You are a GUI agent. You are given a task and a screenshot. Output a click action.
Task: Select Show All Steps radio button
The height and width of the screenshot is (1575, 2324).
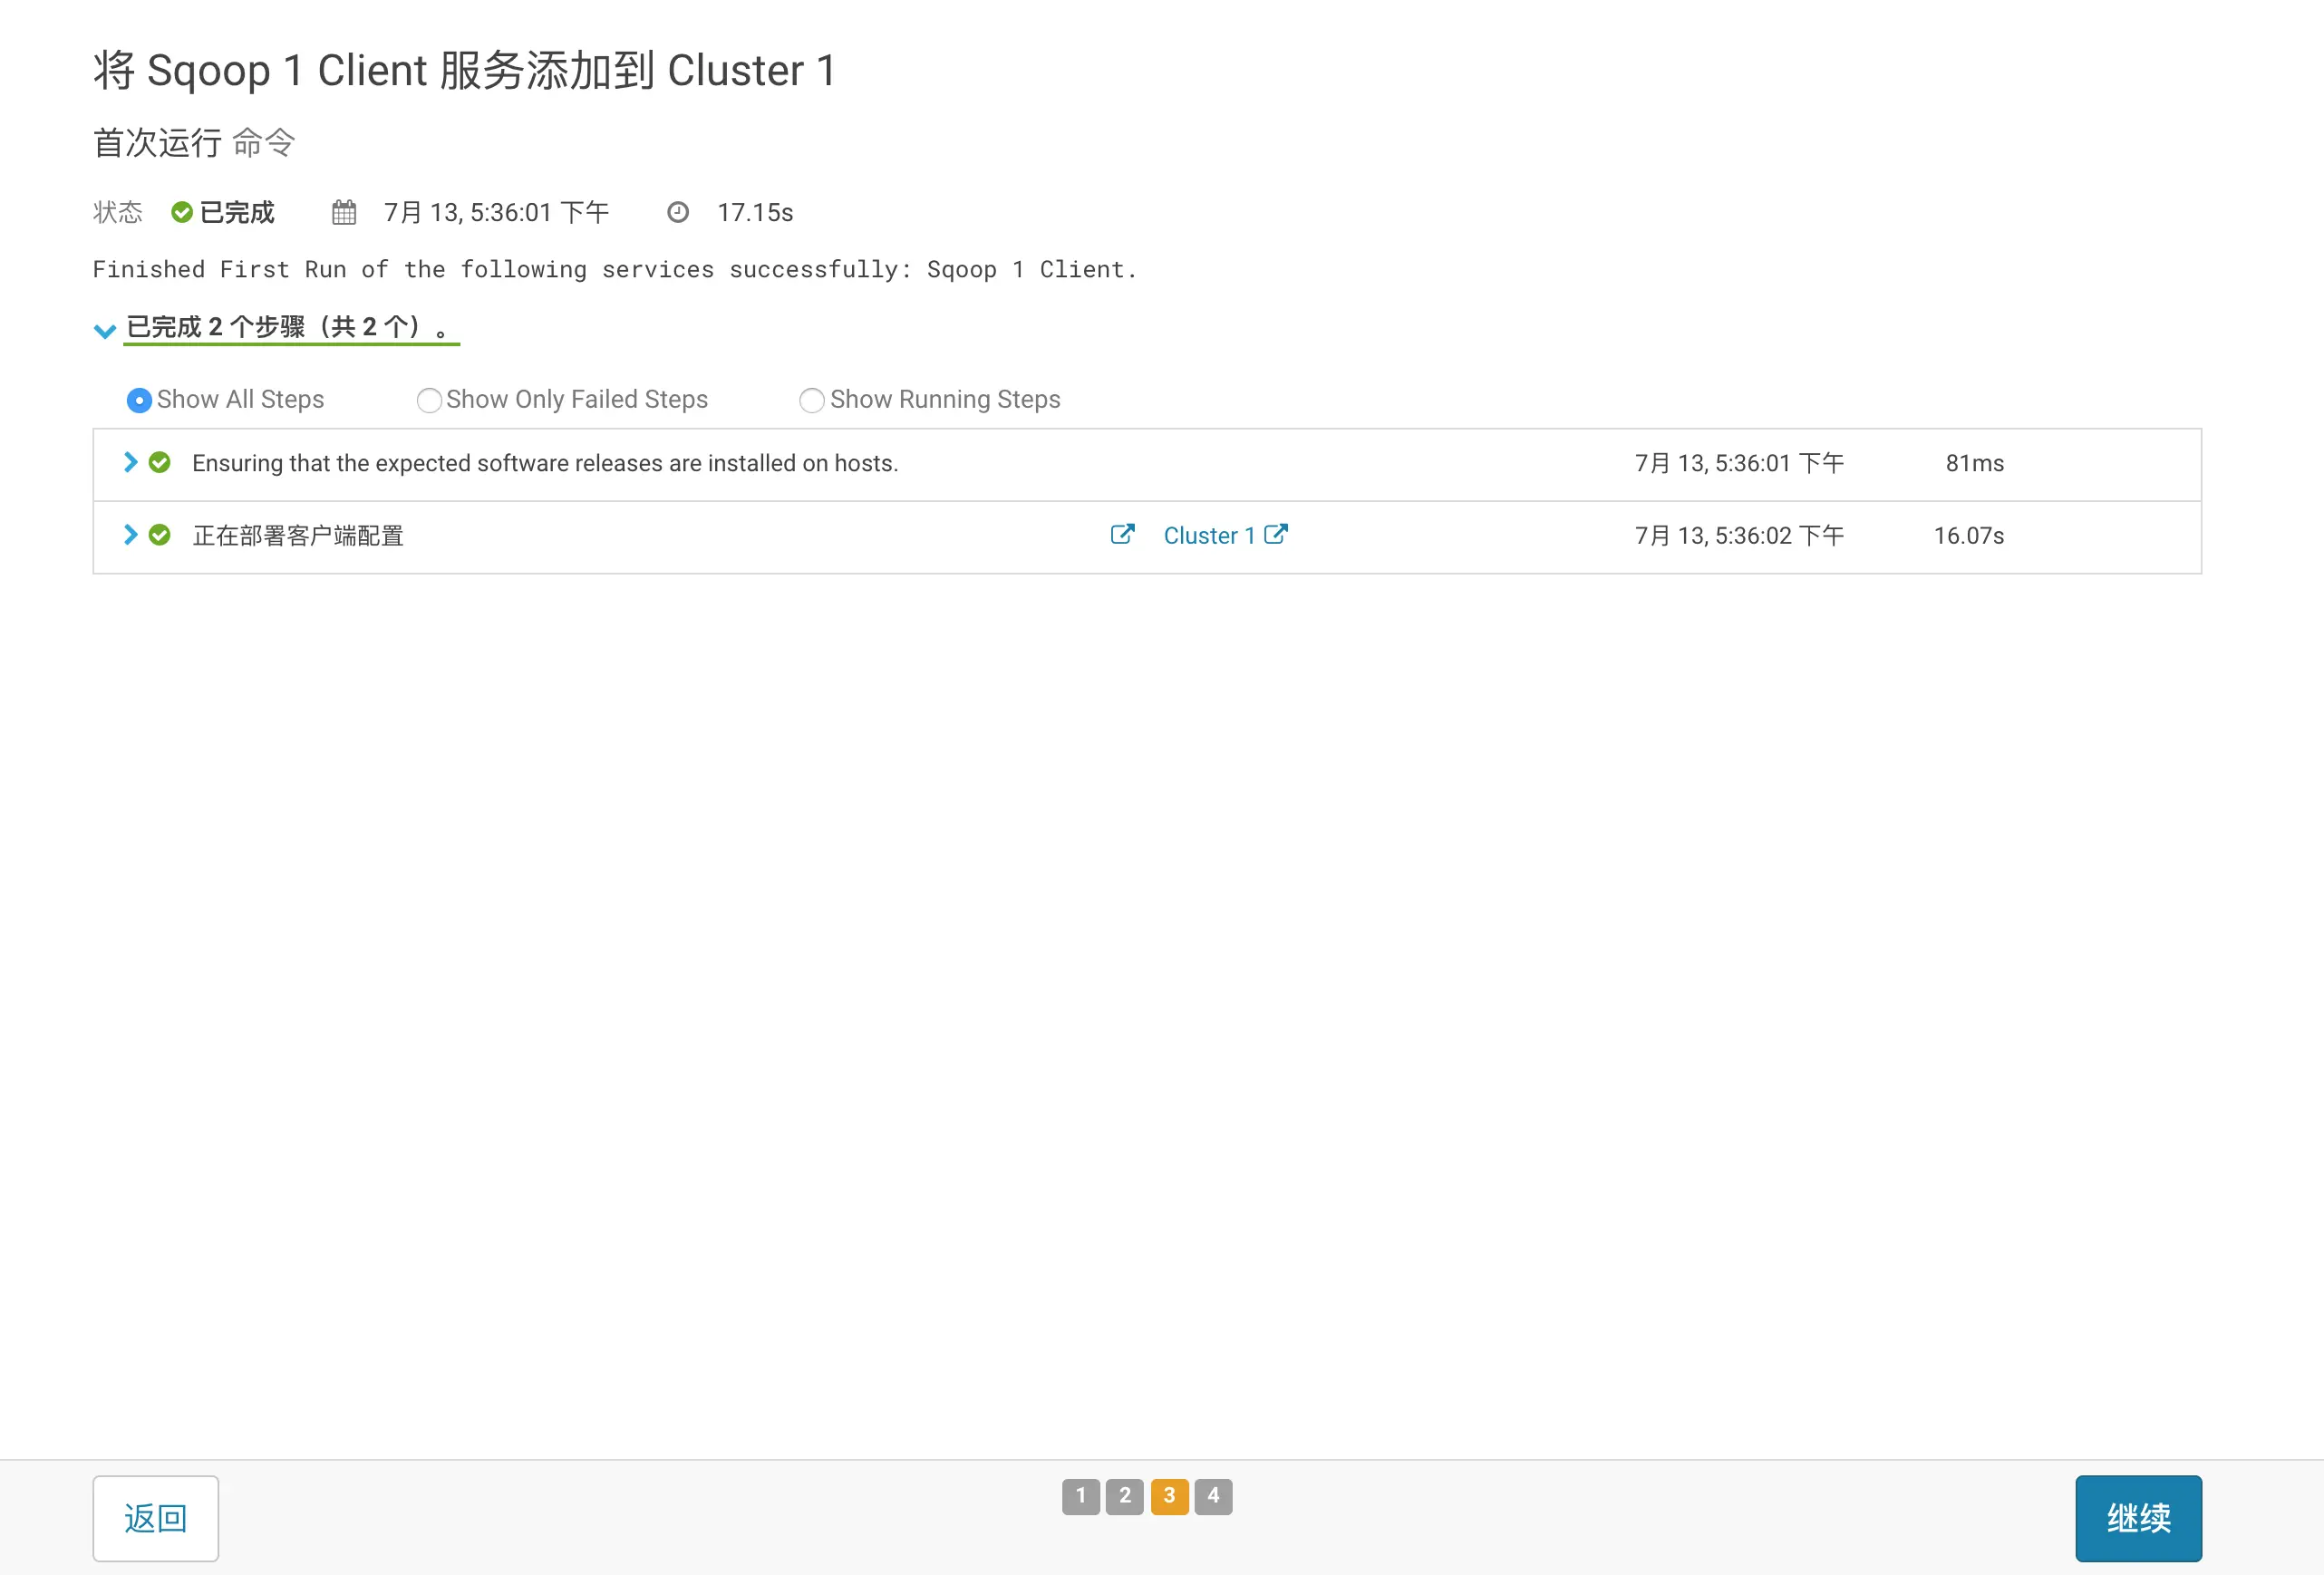[139, 400]
